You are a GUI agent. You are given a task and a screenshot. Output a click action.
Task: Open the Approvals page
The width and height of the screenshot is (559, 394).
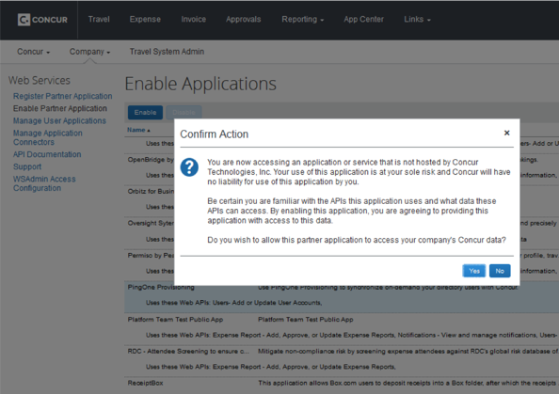point(243,19)
